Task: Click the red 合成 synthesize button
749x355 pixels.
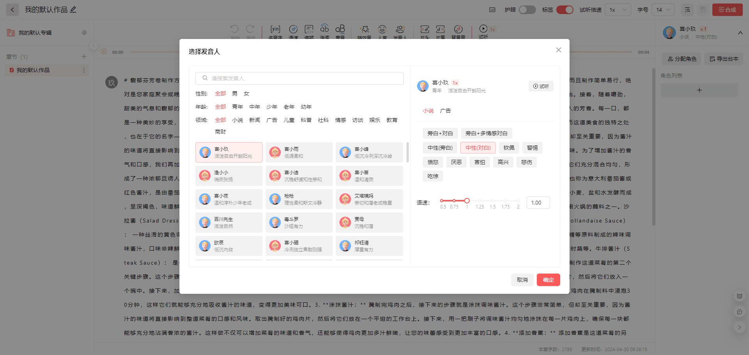Action: click(728, 10)
